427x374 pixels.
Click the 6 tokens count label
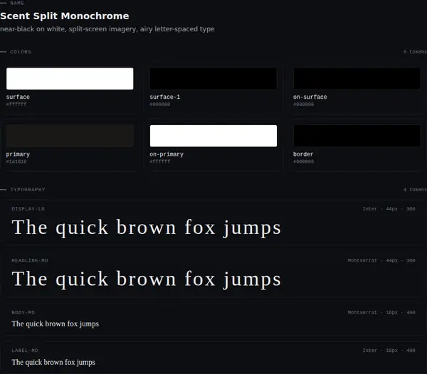[x=415, y=52]
